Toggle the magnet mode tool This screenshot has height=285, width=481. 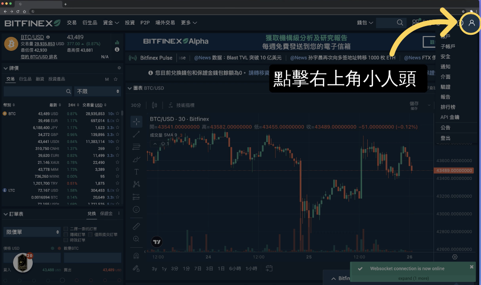tap(136, 255)
